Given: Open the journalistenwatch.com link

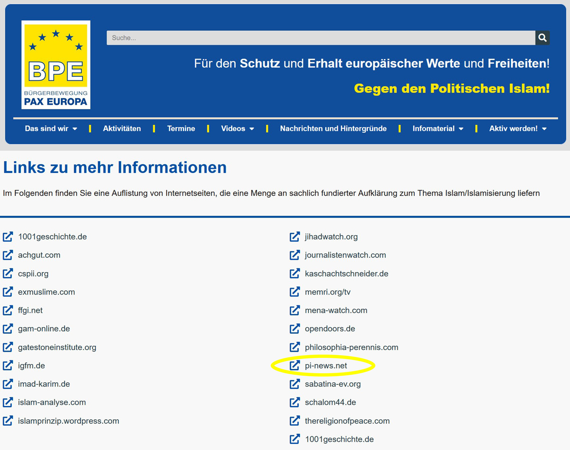Looking at the screenshot, I should point(345,255).
